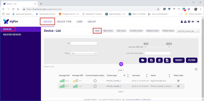Open the Chrome profile avatar
The width and height of the screenshot is (204, 101).
(196, 9)
